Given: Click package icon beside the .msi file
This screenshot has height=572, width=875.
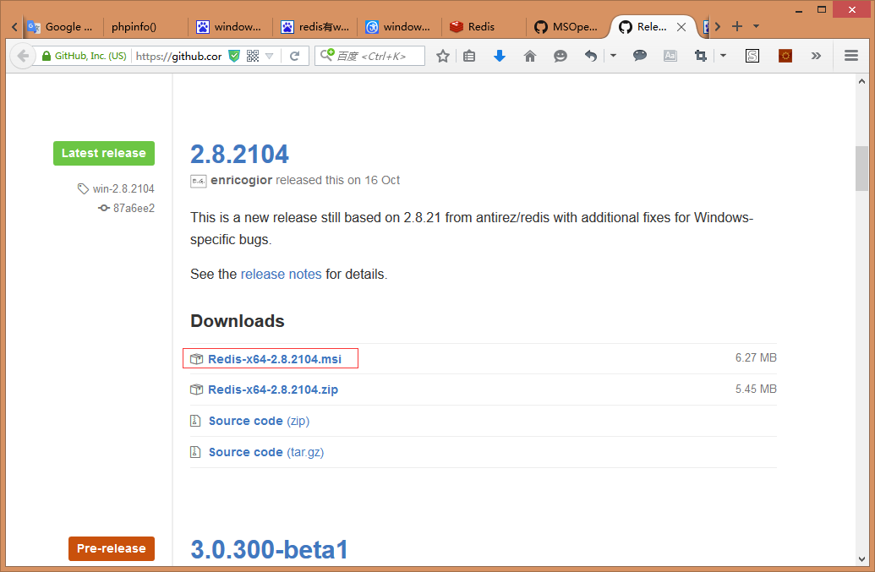Looking at the screenshot, I should [196, 359].
